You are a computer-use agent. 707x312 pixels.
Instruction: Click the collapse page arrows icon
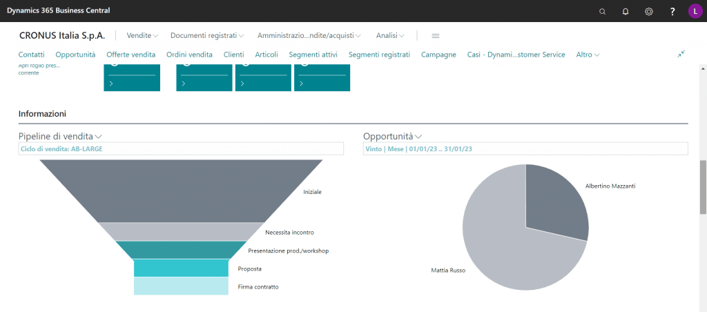tap(681, 54)
